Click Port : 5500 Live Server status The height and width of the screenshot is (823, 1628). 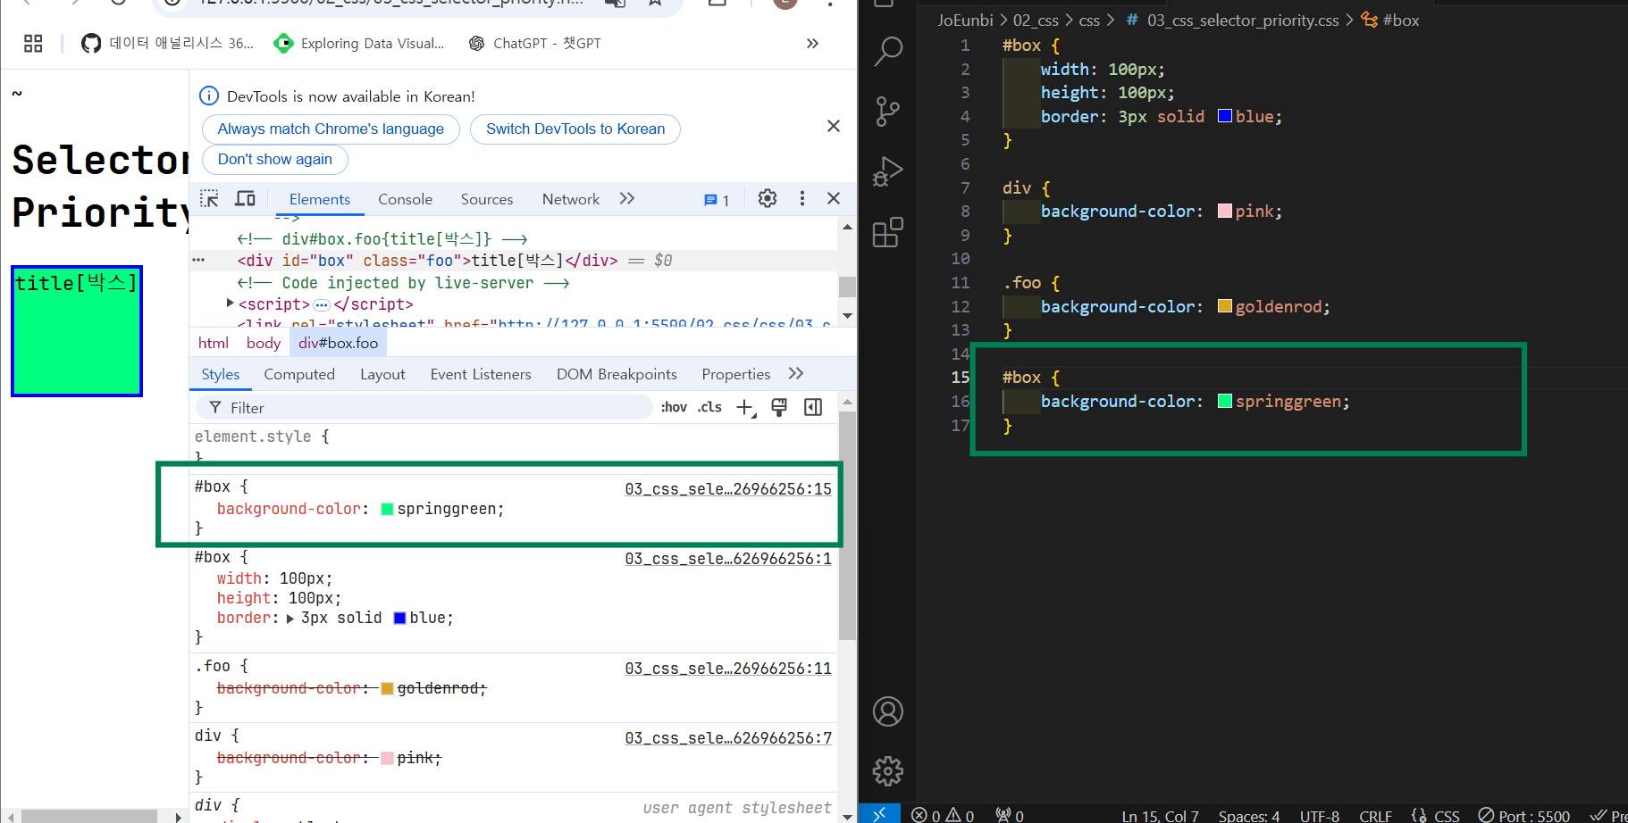1524,815
